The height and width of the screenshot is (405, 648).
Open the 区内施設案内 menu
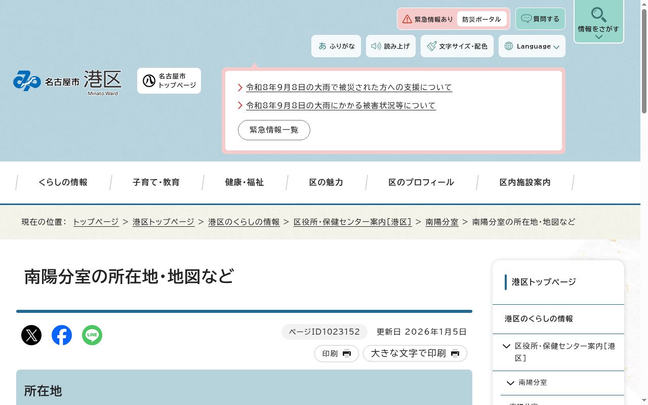[525, 182]
